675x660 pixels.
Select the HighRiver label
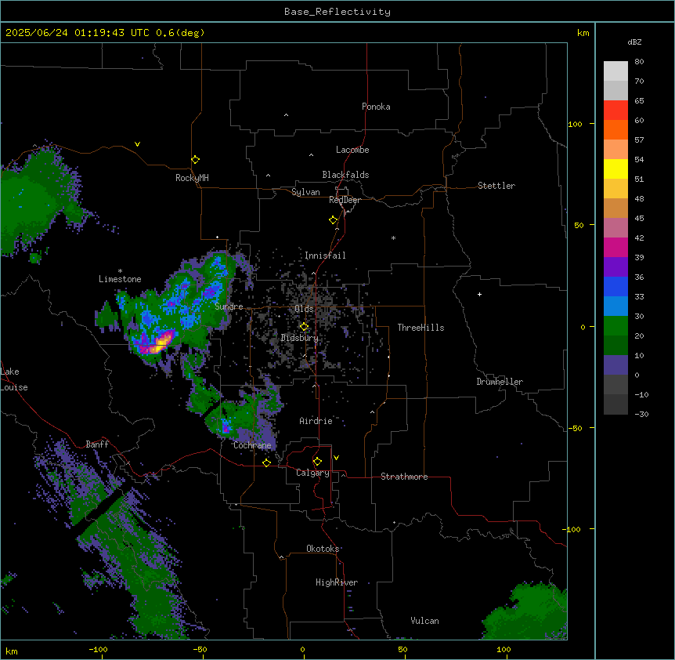click(337, 582)
